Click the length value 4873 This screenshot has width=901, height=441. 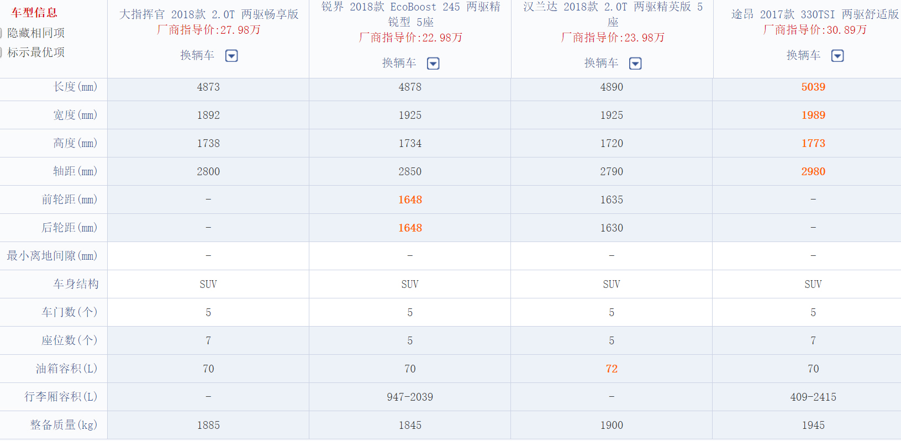[x=208, y=87]
